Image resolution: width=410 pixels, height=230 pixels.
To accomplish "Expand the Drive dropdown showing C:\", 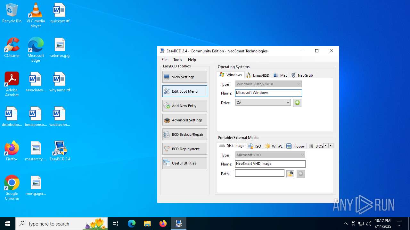I will click(x=263, y=103).
